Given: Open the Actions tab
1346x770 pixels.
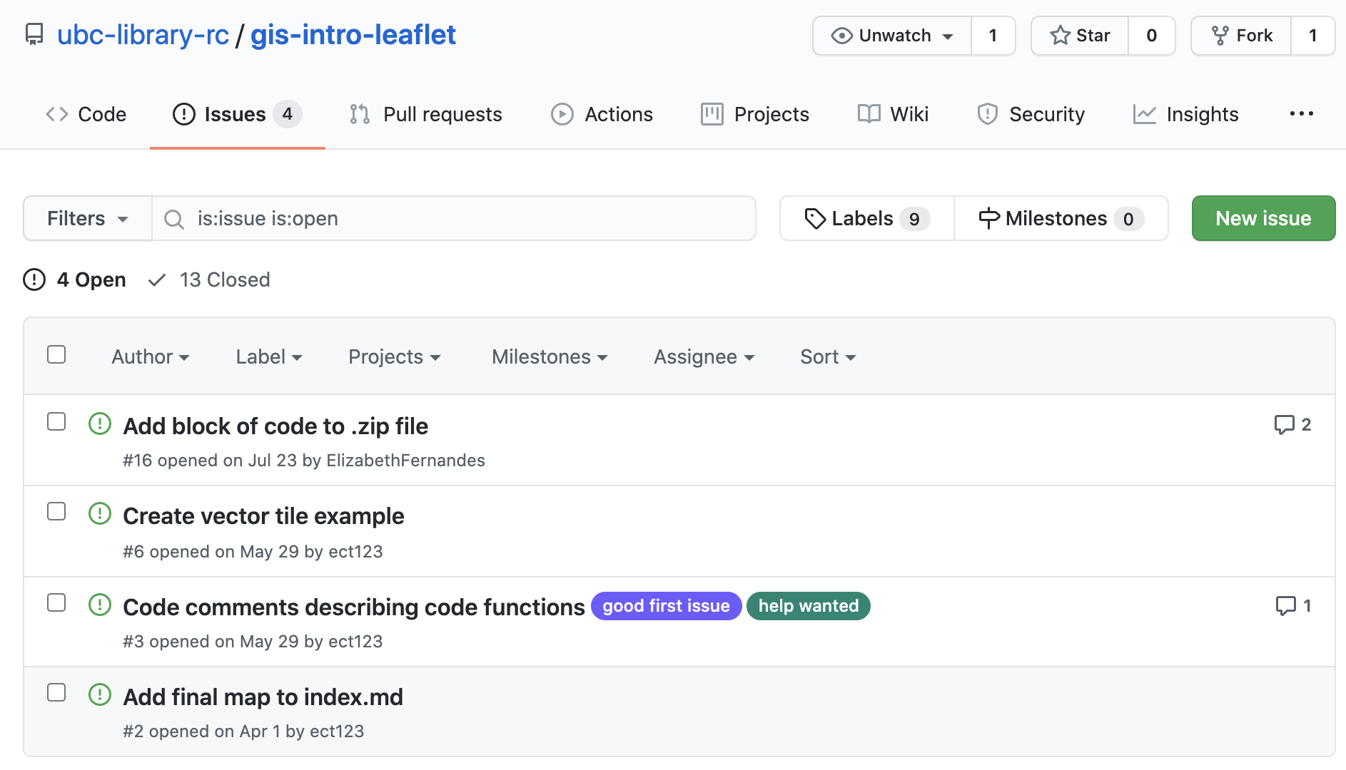Looking at the screenshot, I should tap(602, 114).
